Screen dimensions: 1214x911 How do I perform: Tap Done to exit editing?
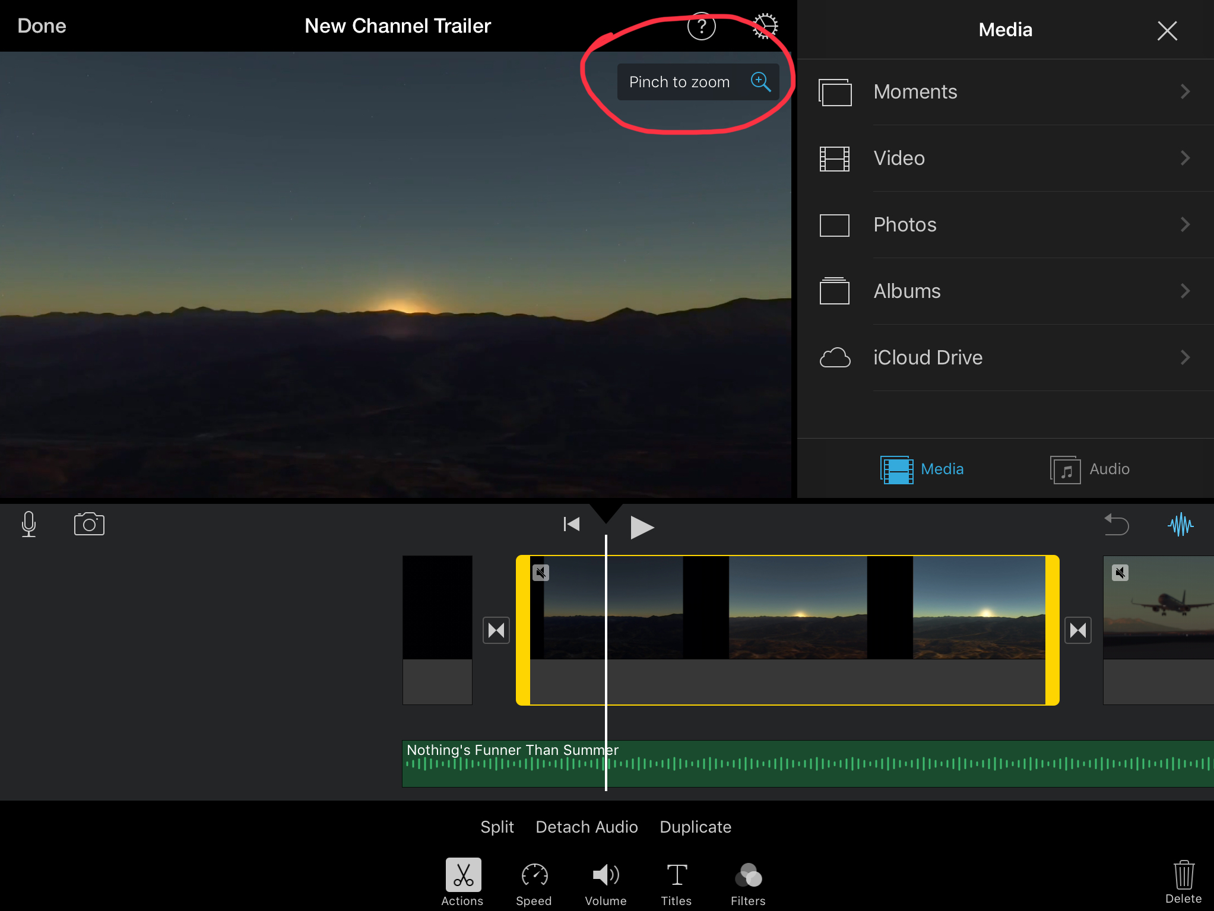42,26
